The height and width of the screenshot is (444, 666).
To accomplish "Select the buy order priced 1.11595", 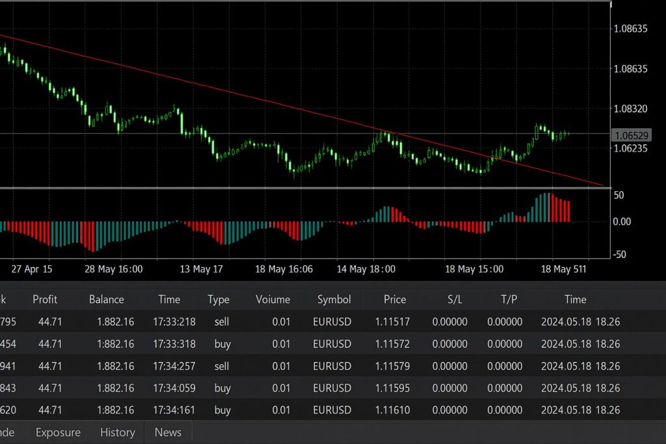I will [392, 388].
